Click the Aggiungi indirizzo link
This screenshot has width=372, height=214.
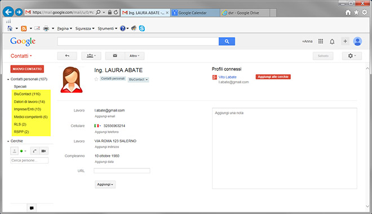pyautogui.click(x=107, y=147)
